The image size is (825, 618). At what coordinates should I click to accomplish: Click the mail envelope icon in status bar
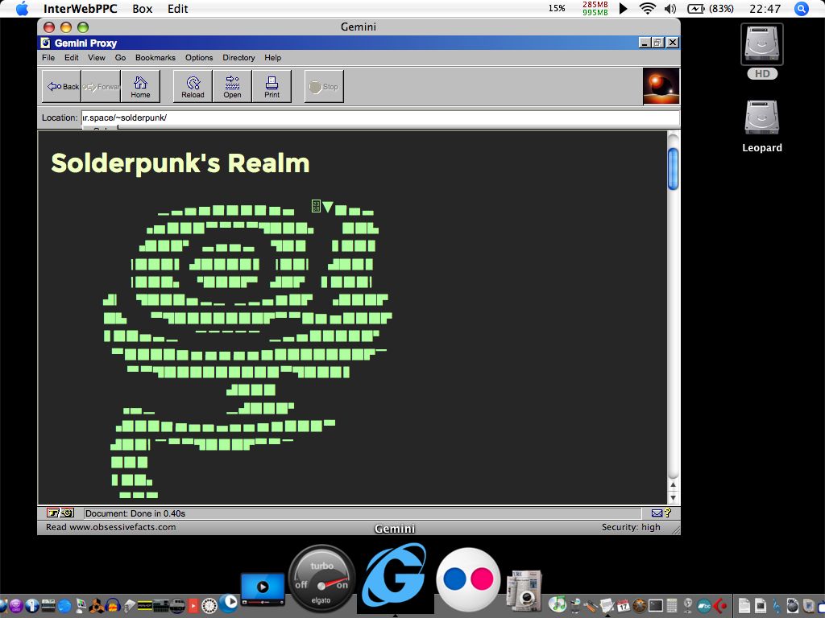(657, 513)
